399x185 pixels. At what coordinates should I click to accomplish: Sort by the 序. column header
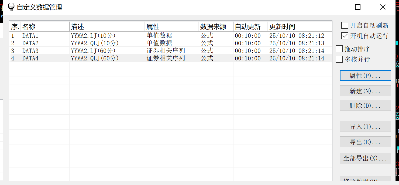[15, 27]
